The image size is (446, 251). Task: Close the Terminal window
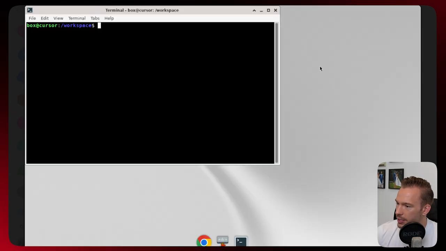coord(275,10)
